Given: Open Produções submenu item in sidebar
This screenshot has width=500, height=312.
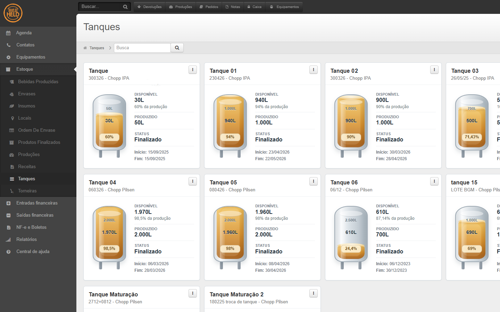Looking at the screenshot, I should tap(38, 155).
